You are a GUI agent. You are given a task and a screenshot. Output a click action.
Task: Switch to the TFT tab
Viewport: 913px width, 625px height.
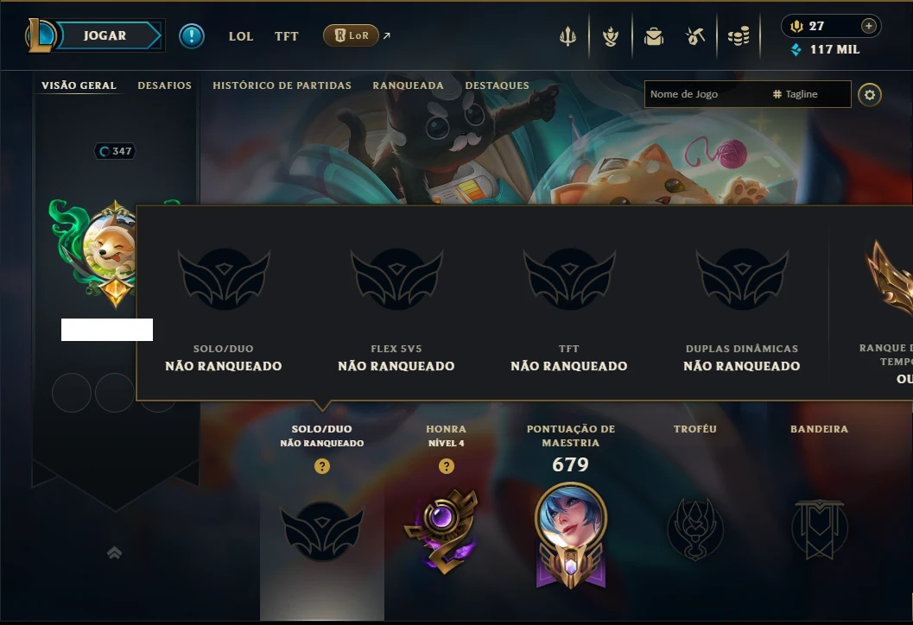pos(287,36)
